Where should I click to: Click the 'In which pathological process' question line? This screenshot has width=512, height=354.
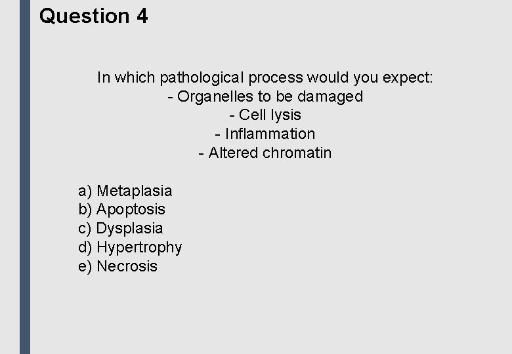[x=265, y=77]
